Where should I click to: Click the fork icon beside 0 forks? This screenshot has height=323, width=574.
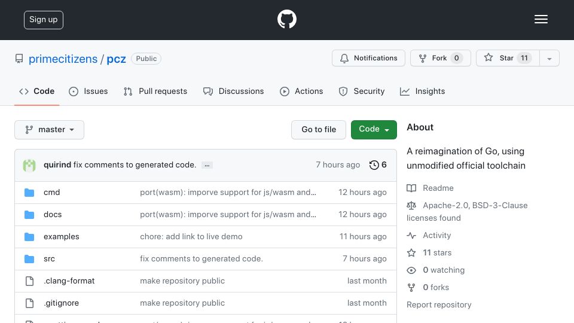tap(411, 288)
